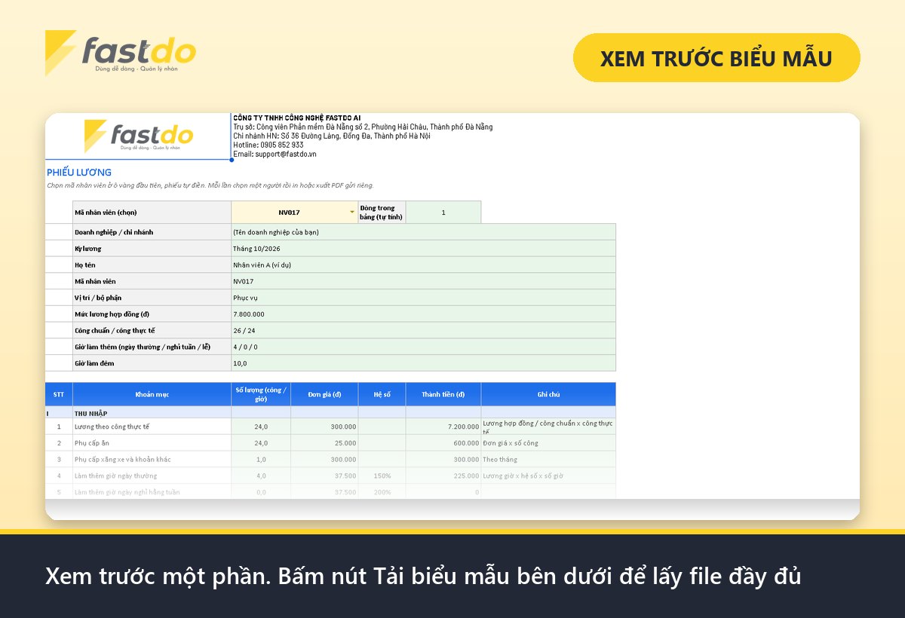Image resolution: width=905 pixels, height=618 pixels.
Task: Select the Vị trí / bộ phận label
Action: tap(152, 298)
